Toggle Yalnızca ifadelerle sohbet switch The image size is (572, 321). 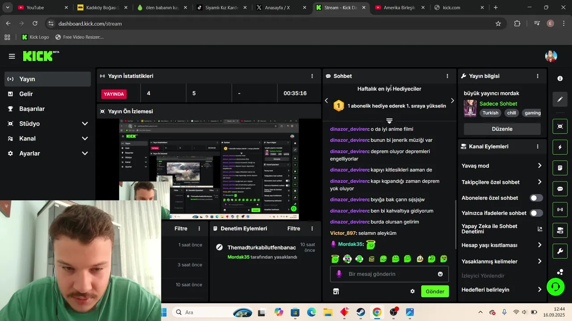pos(536,213)
